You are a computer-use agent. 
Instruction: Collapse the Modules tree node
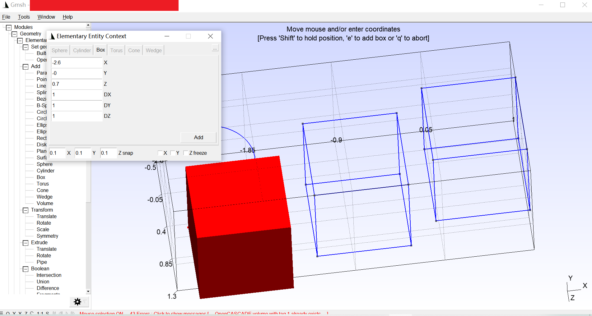pyautogui.click(x=9, y=27)
